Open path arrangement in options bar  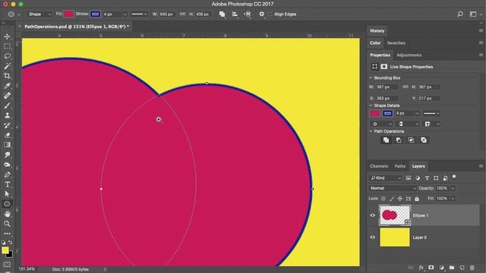point(248,14)
